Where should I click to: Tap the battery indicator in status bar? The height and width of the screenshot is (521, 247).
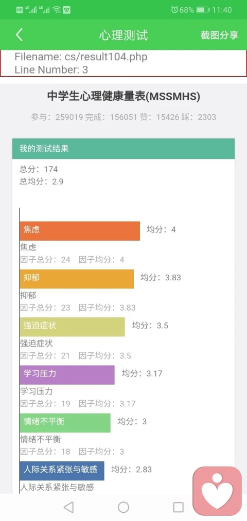point(202,10)
